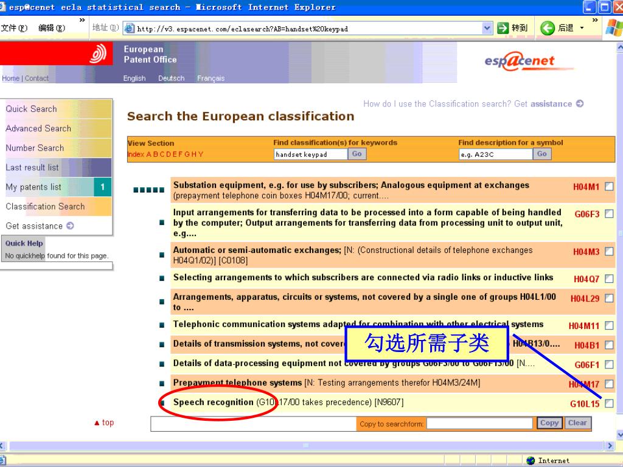Tick the G06F1 classification checkbox
The image size is (623, 467).
coord(608,365)
